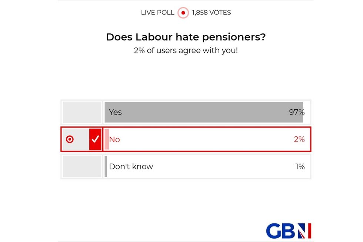The image size is (363, 242).
Task: Click the LIVE POLL label
Action: pyautogui.click(x=157, y=12)
